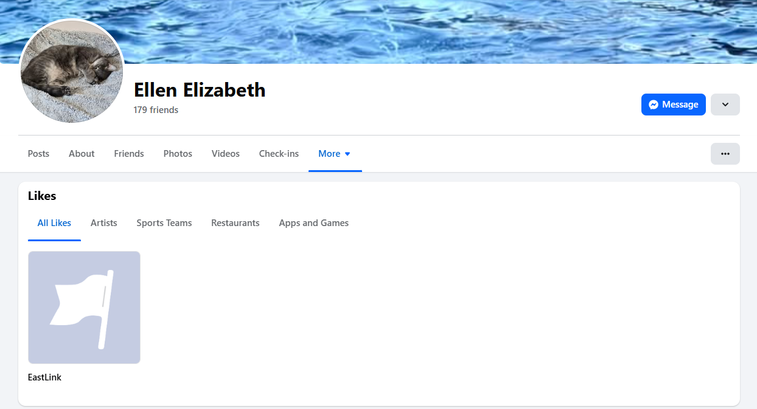This screenshot has width=757, height=409.
Task: Expand the chevron dropdown beside Message
Action: pyautogui.click(x=725, y=105)
